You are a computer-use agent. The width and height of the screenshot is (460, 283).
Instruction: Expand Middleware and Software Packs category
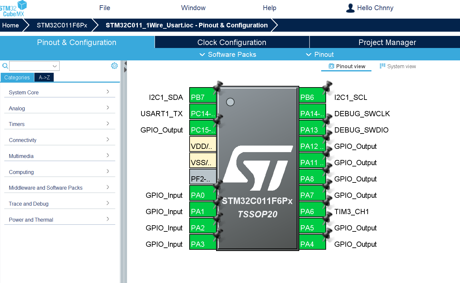pyautogui.click(x=60, y=188)
